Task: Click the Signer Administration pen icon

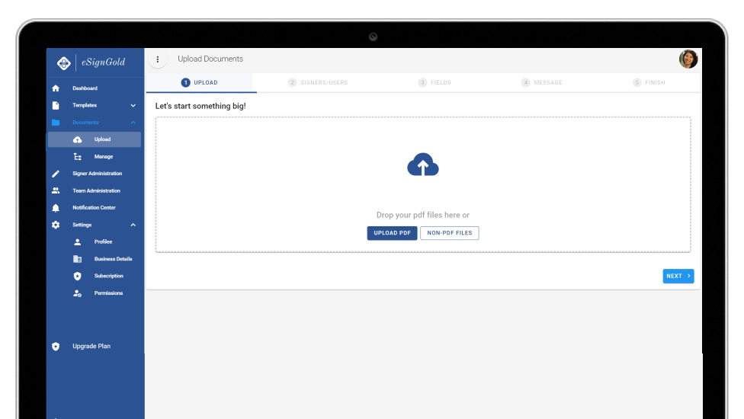Action: point(56,174)
